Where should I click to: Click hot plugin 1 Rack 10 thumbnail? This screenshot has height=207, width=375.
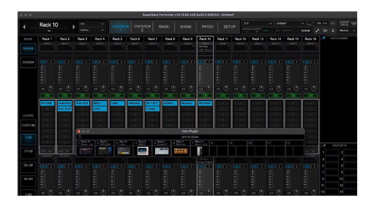pyautogui.click(x=86, y=151)
